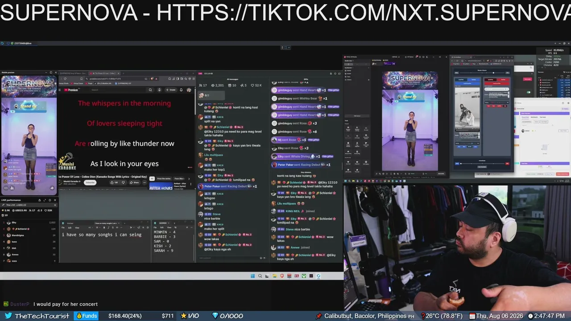
Task: Select Mandirigma in LIVE performance ranking
Action: click(29, 235)
